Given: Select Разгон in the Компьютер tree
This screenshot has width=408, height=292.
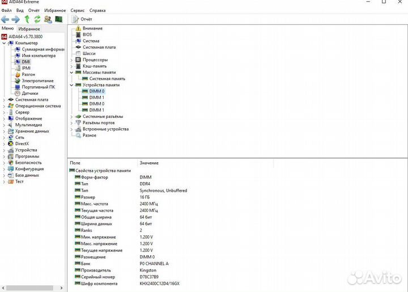Looking at the screenshot, I should 28,74.
